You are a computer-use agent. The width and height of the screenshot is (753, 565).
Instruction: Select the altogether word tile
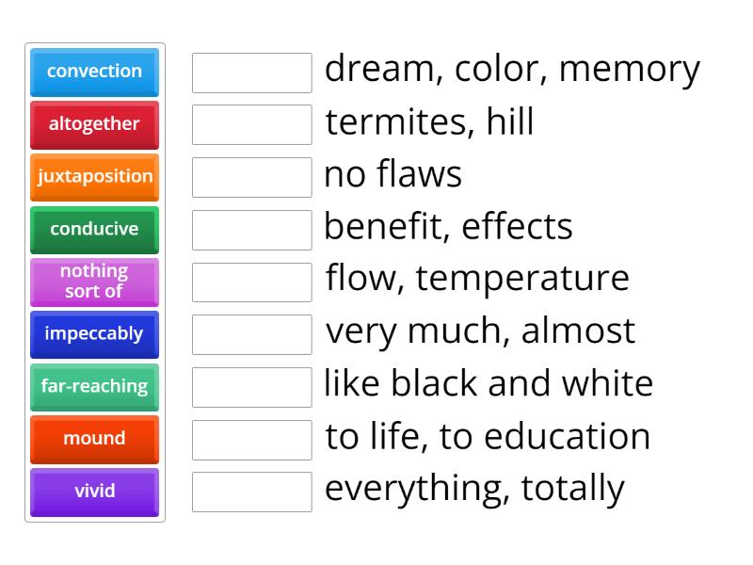point(94,124)
